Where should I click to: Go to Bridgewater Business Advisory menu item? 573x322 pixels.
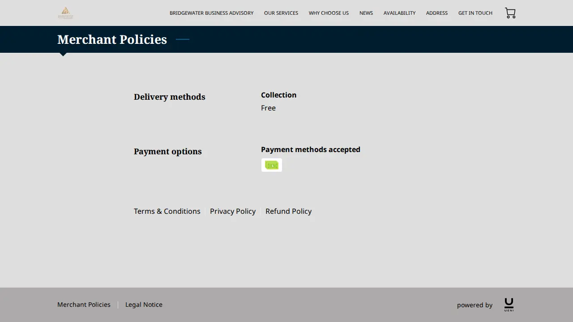(x=211, y=13)
